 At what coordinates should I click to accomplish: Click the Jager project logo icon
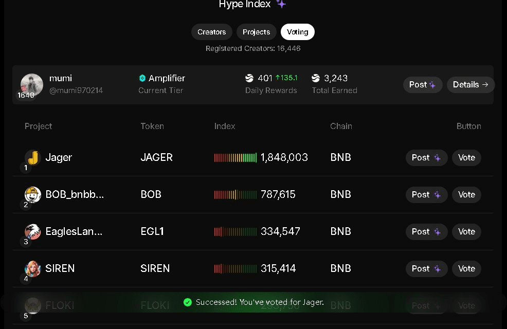(x=33, y=158)
